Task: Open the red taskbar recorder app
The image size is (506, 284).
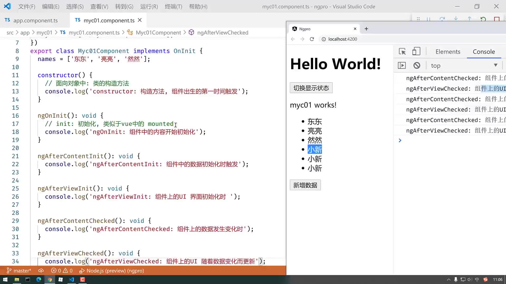Action: pyautogui.click(x=82, y=280)
